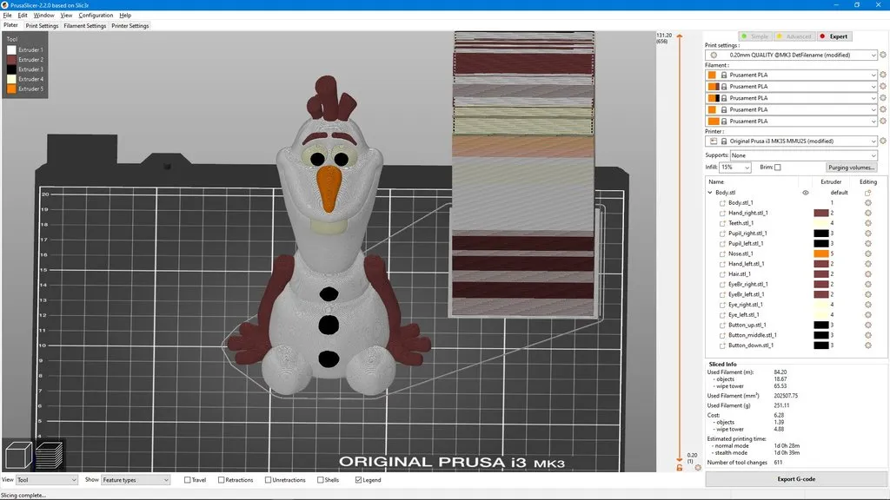This screenshot has height=500, width=890.
Task: Click the extruder color swatch for Nose.stl_1
Action: pos(821,254)
